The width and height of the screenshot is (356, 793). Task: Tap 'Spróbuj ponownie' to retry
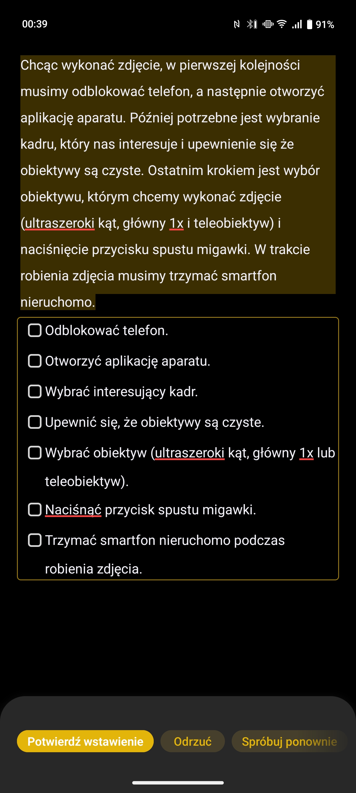[289, 741]
